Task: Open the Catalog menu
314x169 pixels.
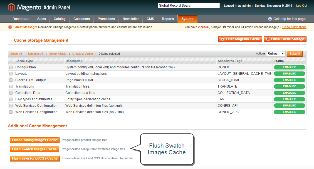Action: pyautogui.click(x=60, y=19)
